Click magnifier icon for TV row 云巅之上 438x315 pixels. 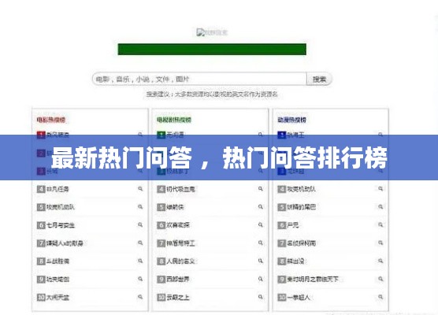(x=260, y=297)
